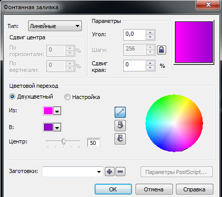Open the В color dropdown arrow
This screenshot has height=197, width=222.
57,127
